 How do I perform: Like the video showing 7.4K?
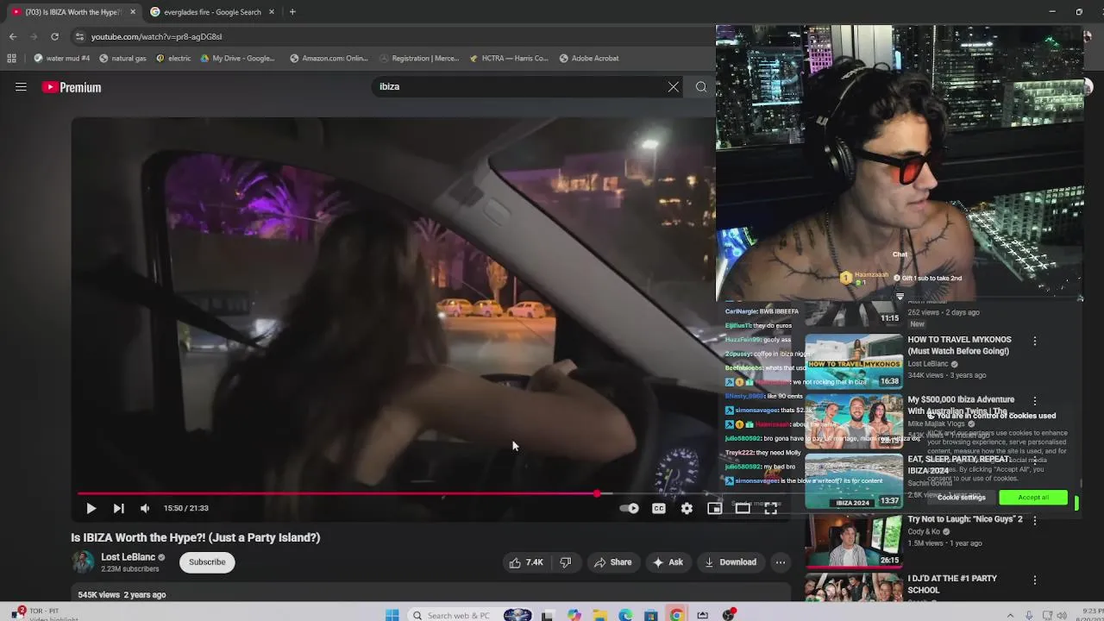[x=526, y=562]
